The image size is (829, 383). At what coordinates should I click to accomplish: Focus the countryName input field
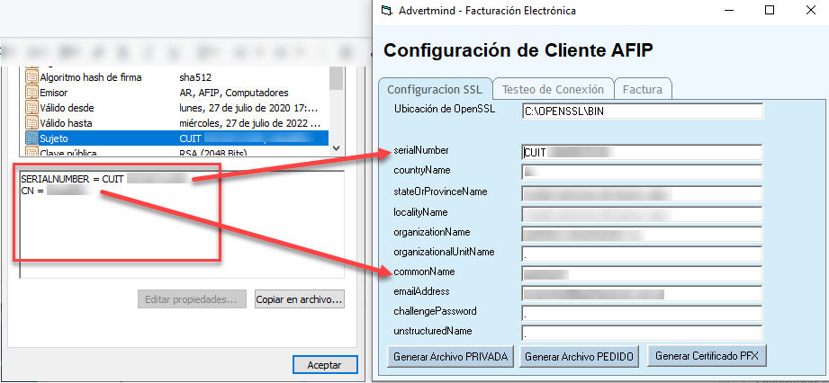(x=643, y=173)
